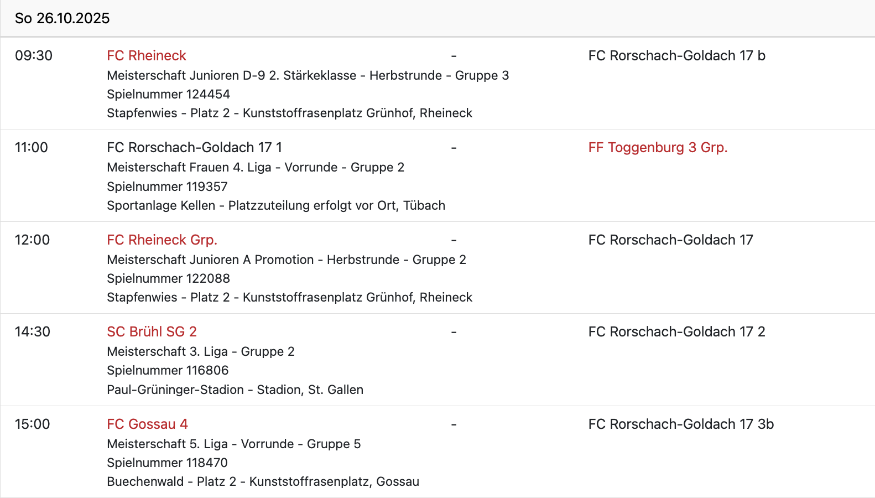Select home team FC Rorschach-Goldach 17 1
This screenshot has width=875, height=498.
point(194,147)
